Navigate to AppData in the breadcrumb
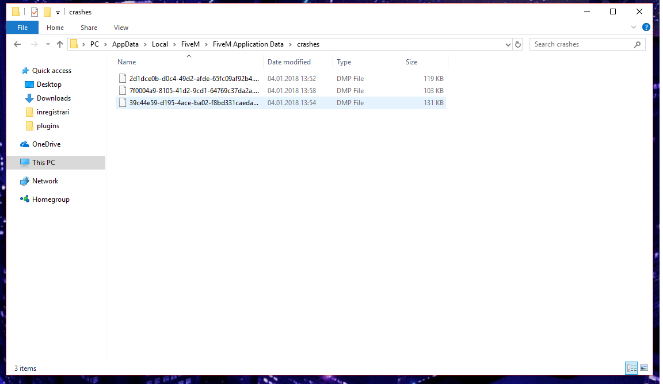The image size is (663, 384). click(125, 44)
